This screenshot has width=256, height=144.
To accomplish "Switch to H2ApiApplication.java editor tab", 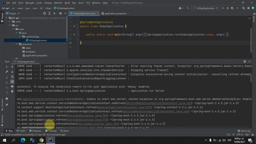I will 84,14.
